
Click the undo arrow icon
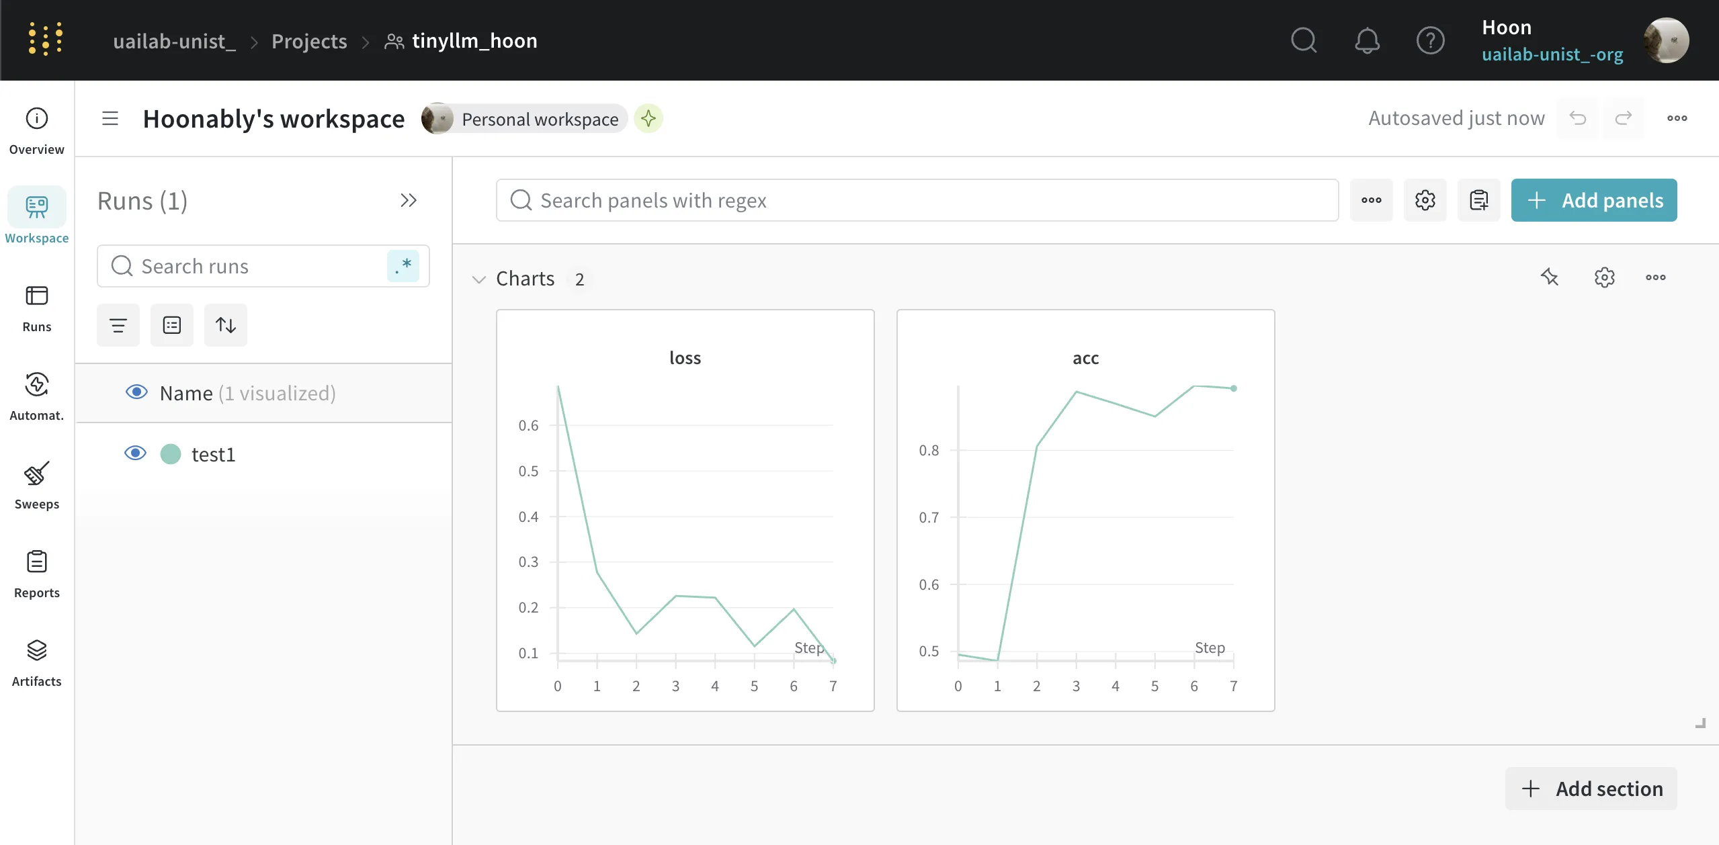[x=1577, y=118]
